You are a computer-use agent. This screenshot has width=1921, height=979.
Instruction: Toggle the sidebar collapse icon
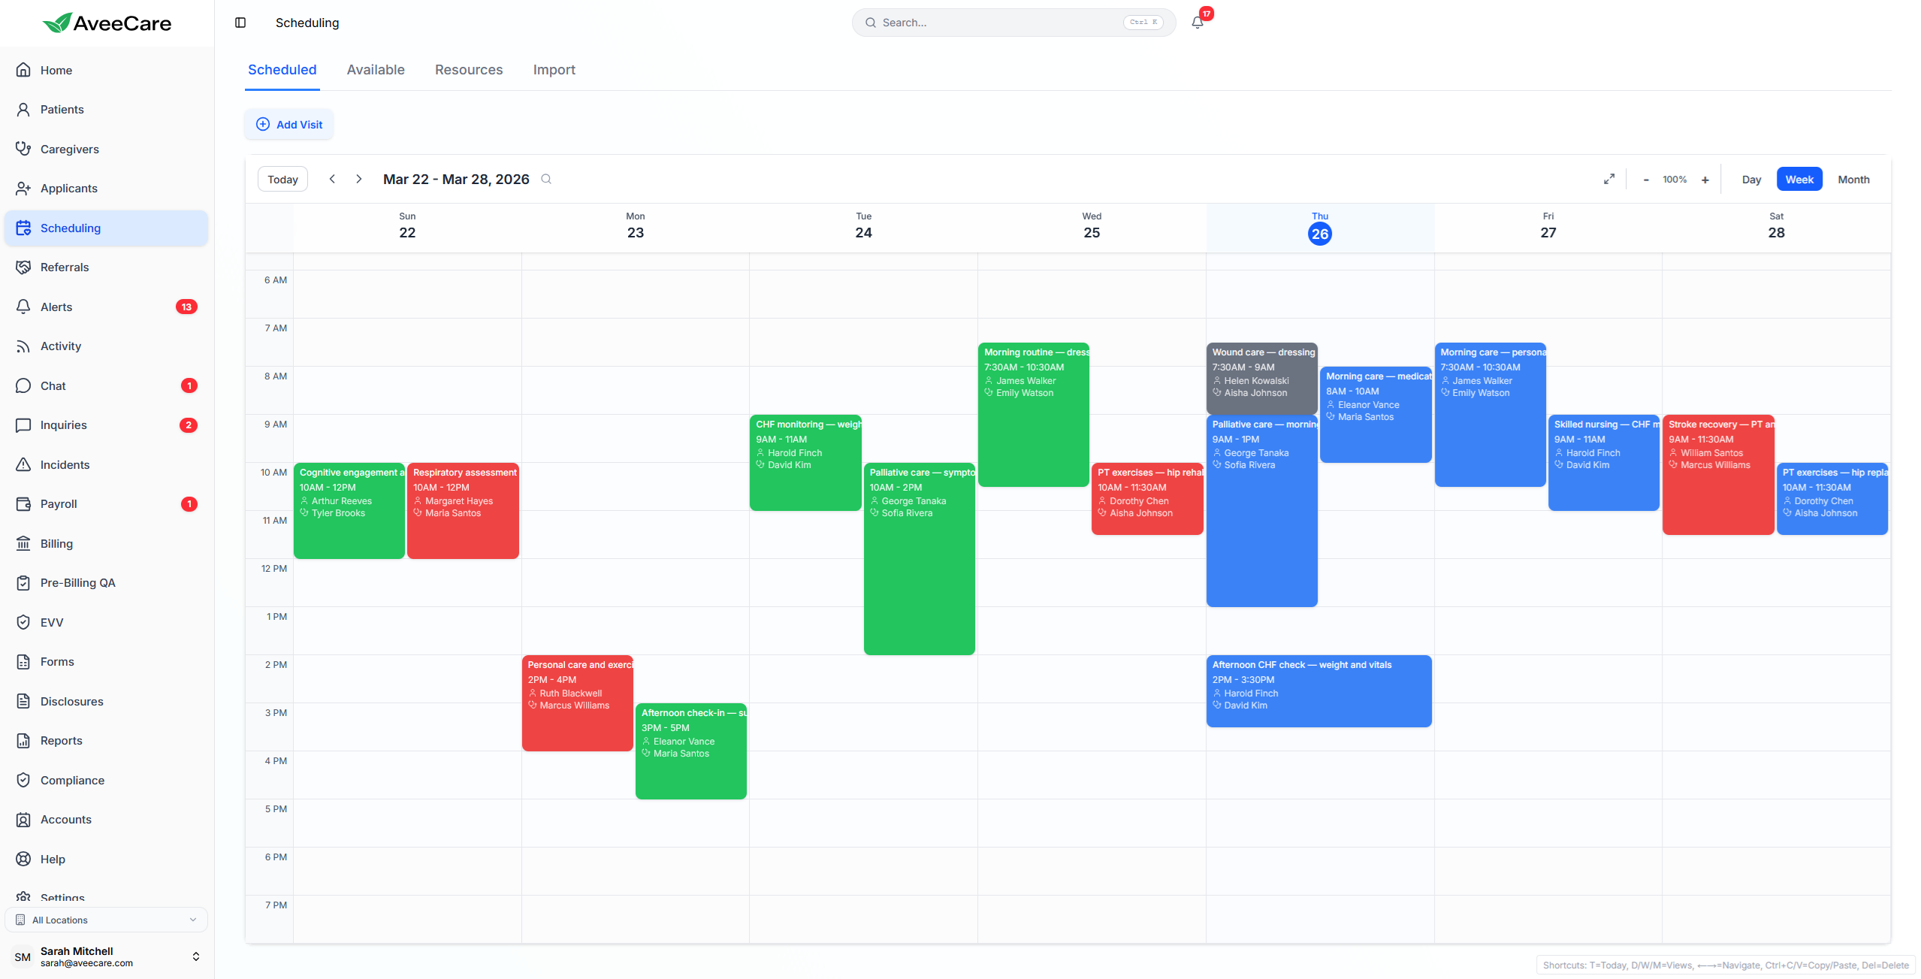coord(240,23)
